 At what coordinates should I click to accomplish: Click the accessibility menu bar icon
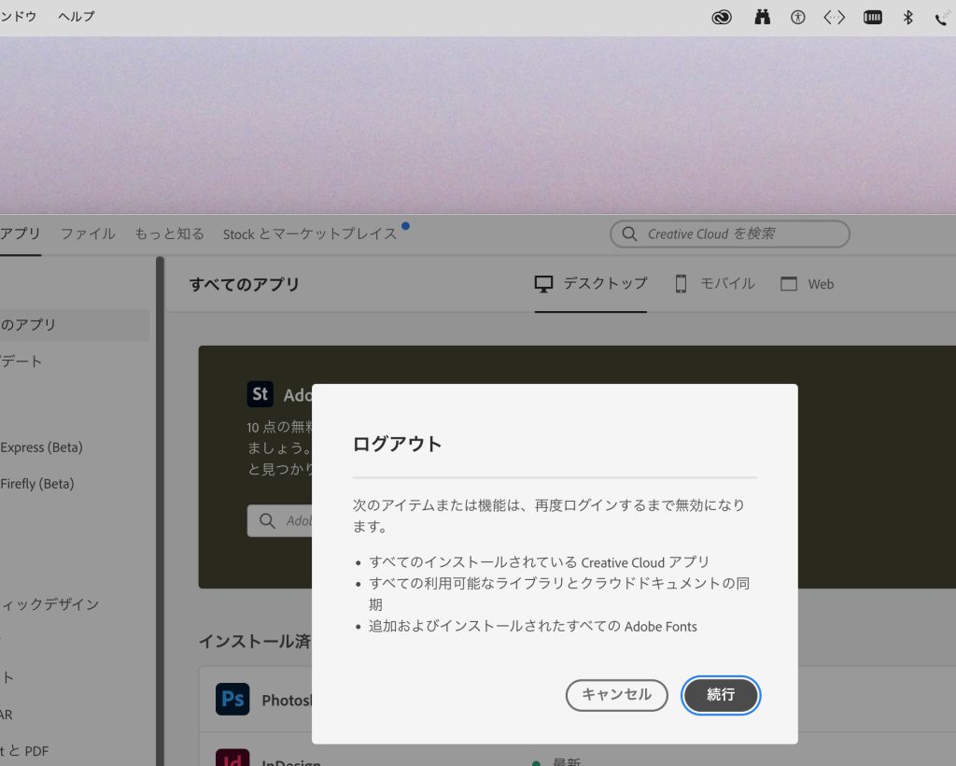[797, 17]
